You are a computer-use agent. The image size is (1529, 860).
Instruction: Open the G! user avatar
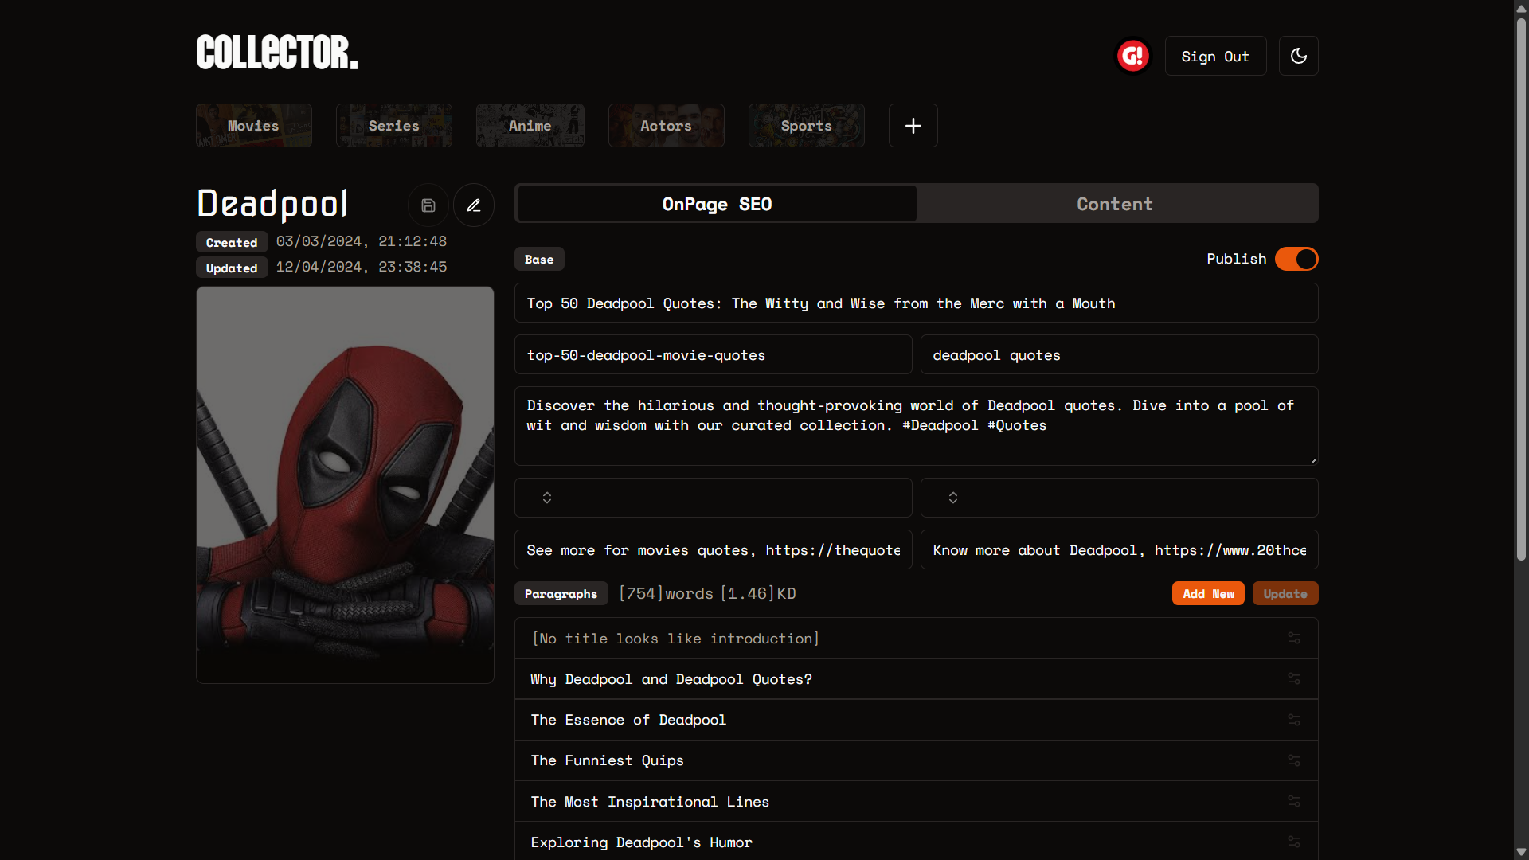(1132, 56)
